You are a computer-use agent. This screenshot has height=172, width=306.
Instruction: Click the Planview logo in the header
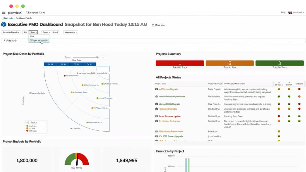point(15,12)
